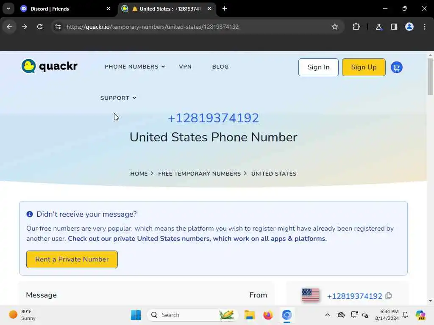The width and height of the screenshot is (434, 325).
Task: Click the +12819374192 heading number
Action: click(x=213, y=118)
